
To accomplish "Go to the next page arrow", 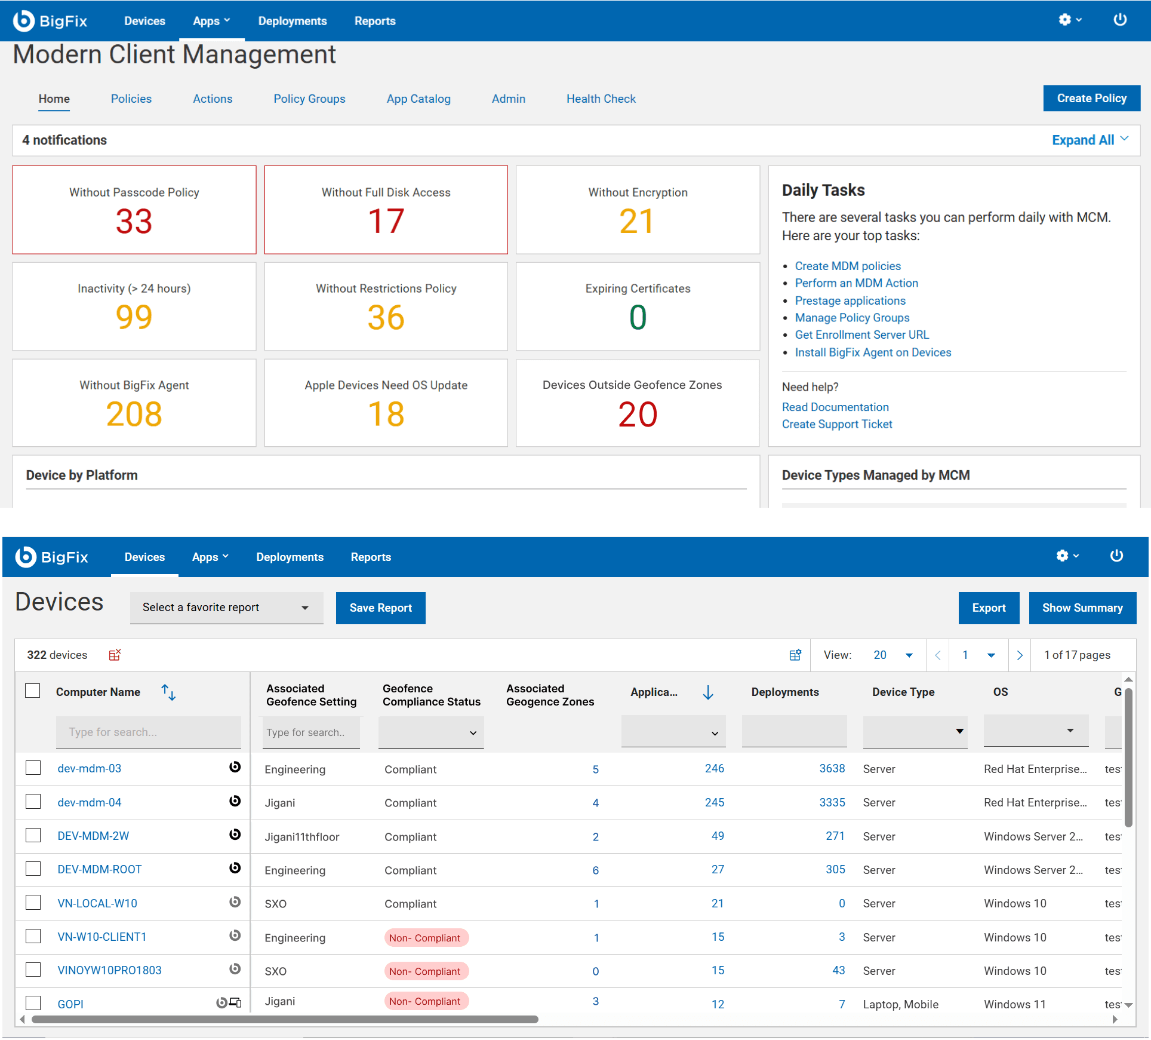I will click(1020, 655).
